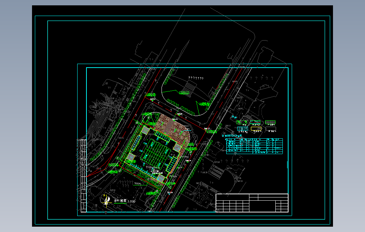The width and height of the screenshot is (365, 232).
Task: Click the white revision strip on the left border
Action: pos(83,176)
